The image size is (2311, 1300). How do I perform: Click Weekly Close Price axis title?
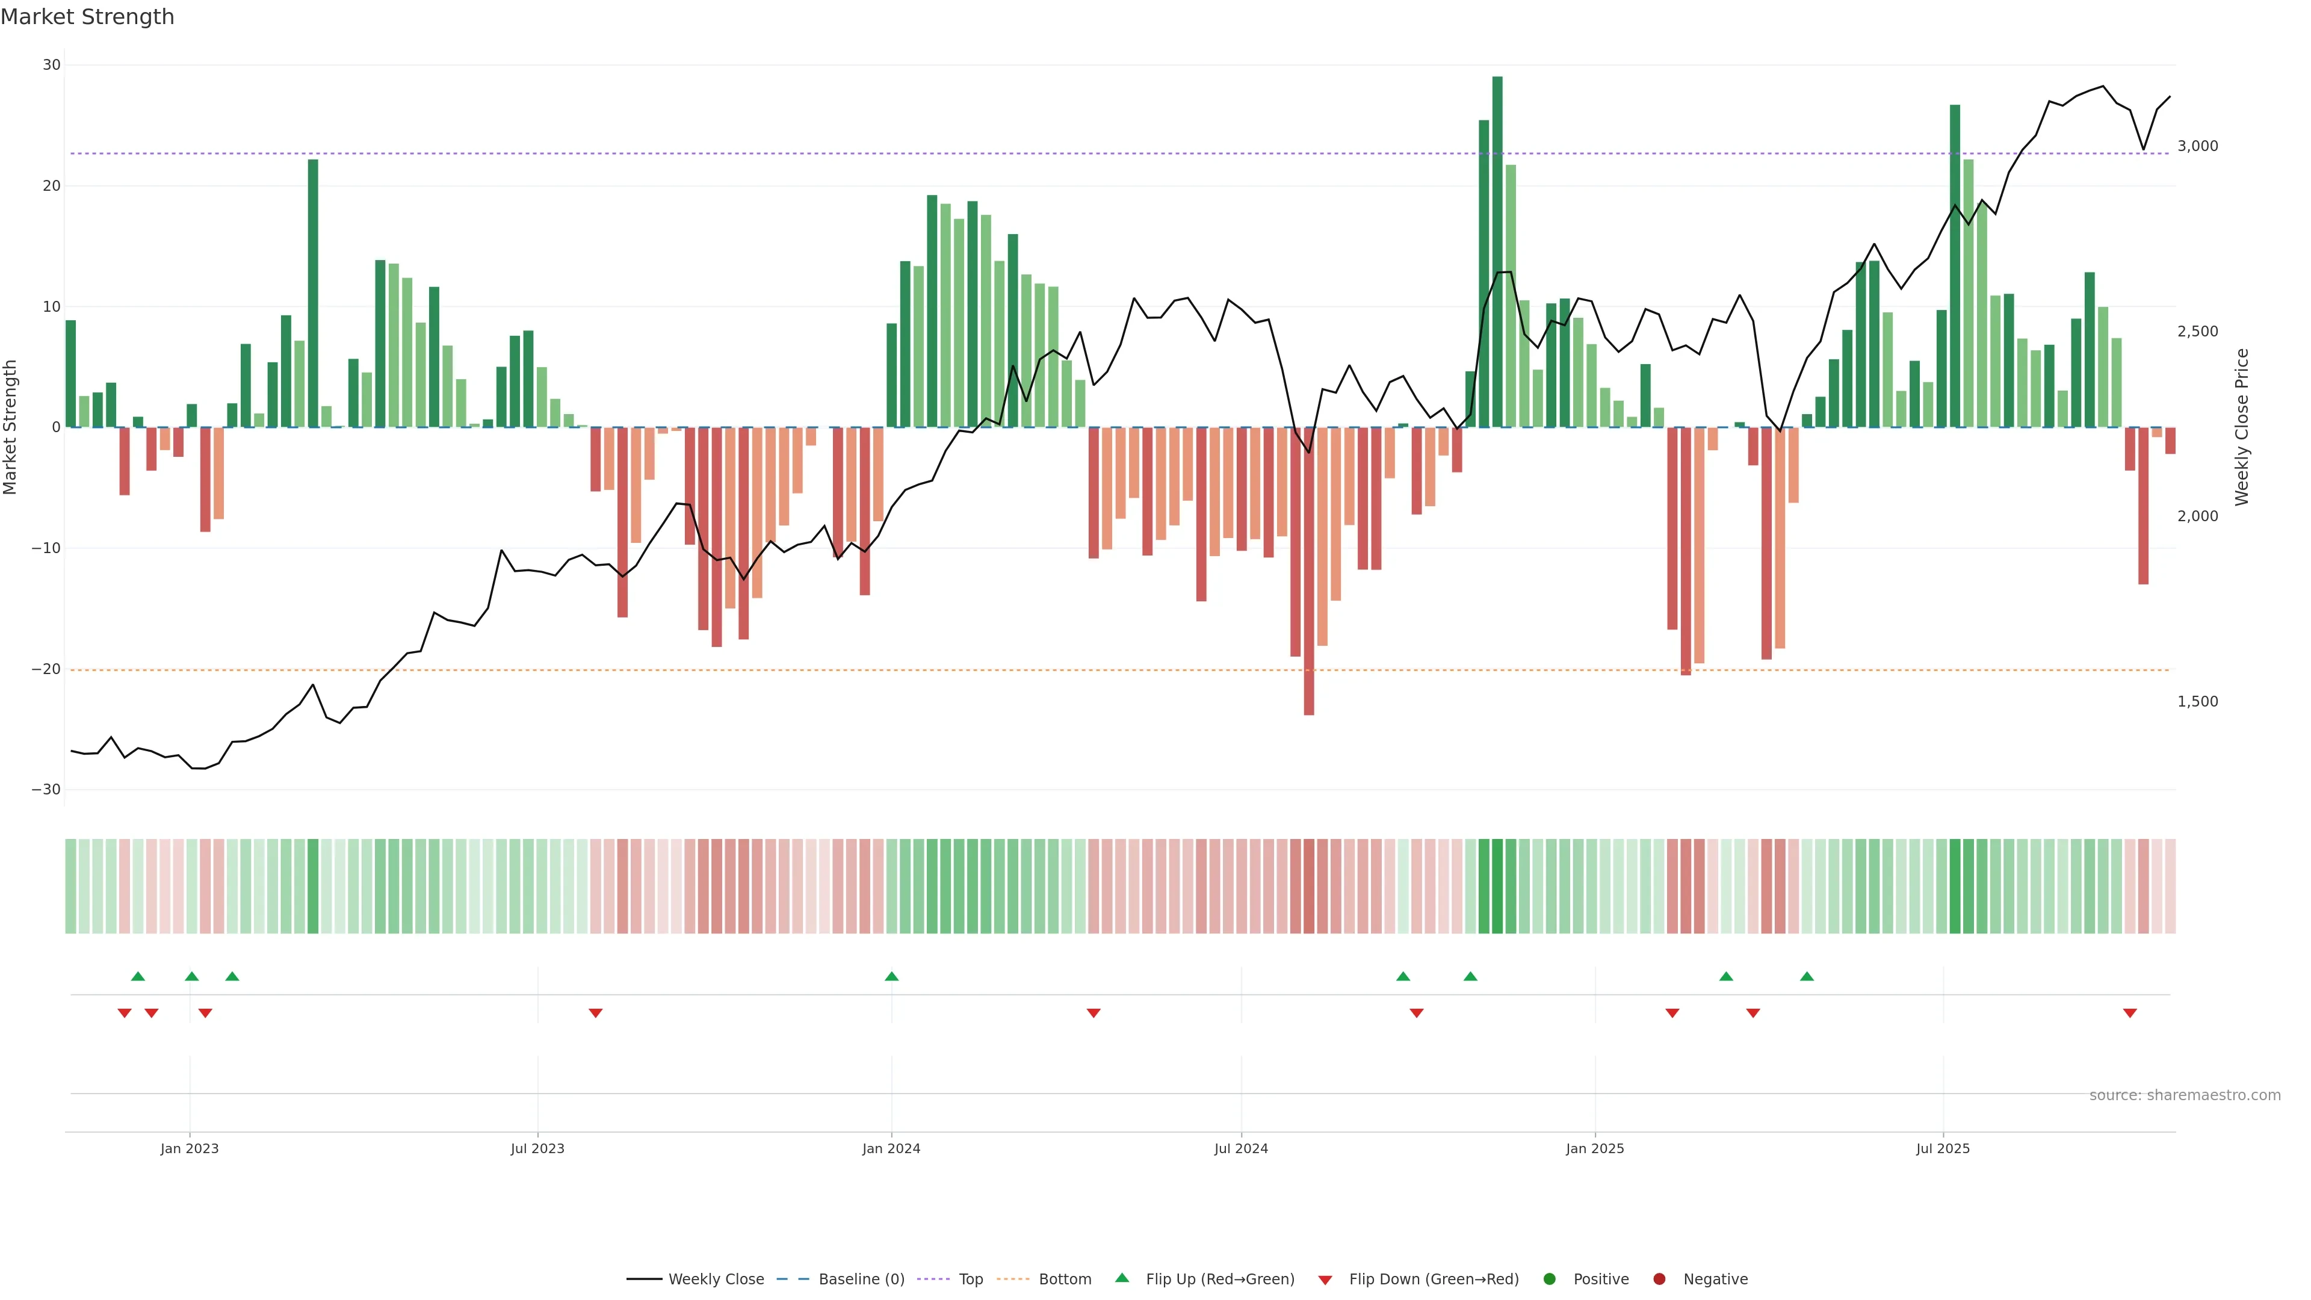(2242, 427)
